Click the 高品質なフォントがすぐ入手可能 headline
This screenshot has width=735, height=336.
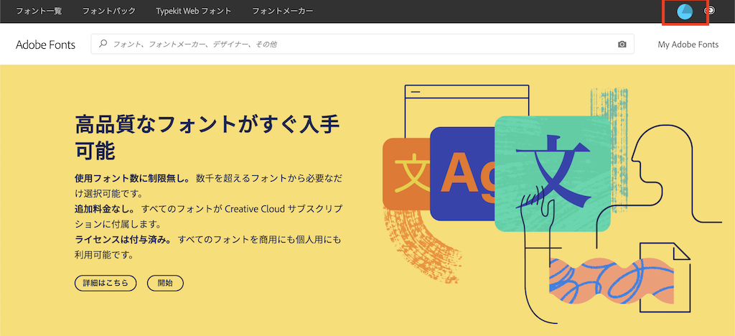[x=207, y=138]
